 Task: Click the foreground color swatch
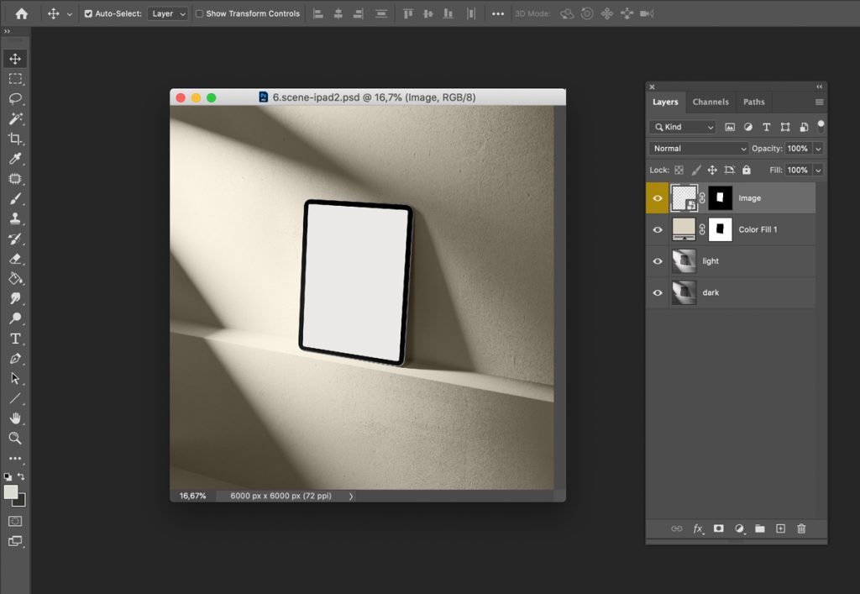coord(10,492)
